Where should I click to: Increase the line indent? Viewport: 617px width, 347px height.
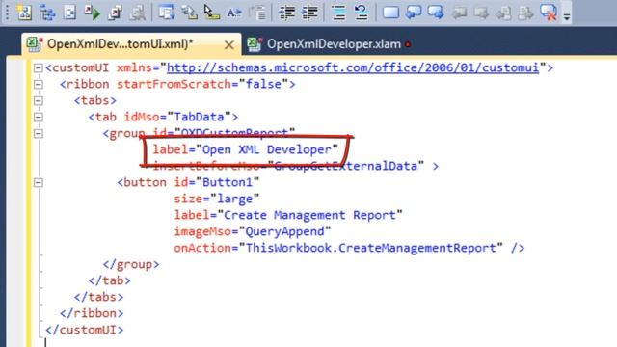(309, 13)
